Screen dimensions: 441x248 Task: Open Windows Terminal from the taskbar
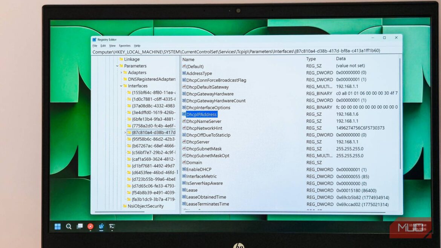pos(112,226)
